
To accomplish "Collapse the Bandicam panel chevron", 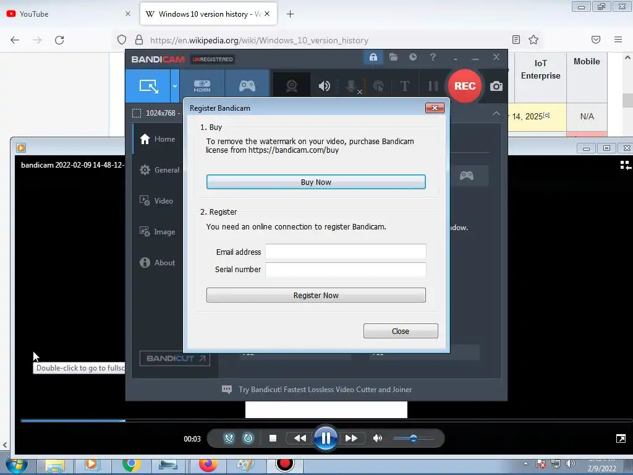I will coord(496,114).
